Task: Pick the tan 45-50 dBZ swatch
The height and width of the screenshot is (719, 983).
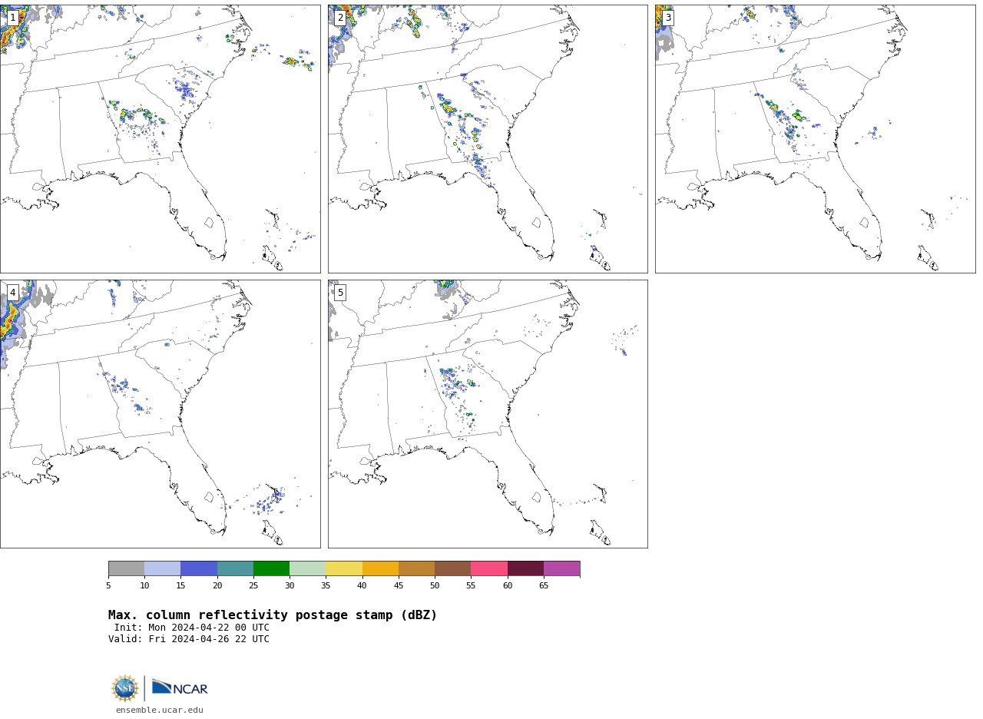Action: tap(417, 568)
